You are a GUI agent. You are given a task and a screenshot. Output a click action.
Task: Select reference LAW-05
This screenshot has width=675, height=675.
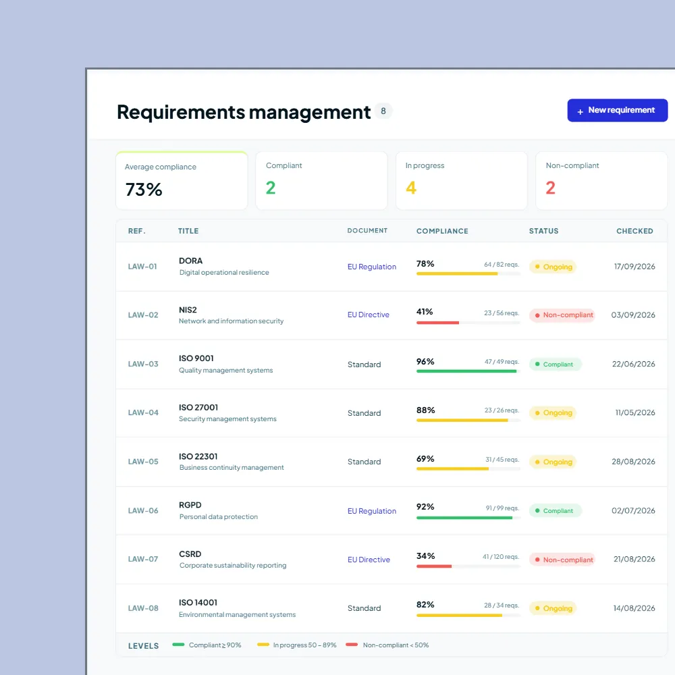click(x=143, y=462)
